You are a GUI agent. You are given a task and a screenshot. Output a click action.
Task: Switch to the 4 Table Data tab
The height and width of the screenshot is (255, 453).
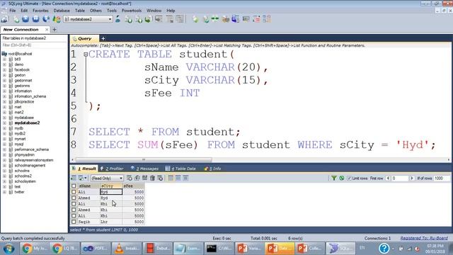coord(181,169)
